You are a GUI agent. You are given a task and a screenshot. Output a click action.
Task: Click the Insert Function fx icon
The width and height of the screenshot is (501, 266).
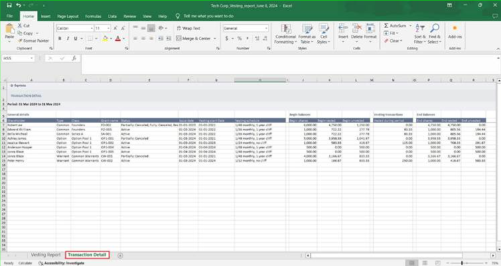pyautogui.click(x=74, y=58)
